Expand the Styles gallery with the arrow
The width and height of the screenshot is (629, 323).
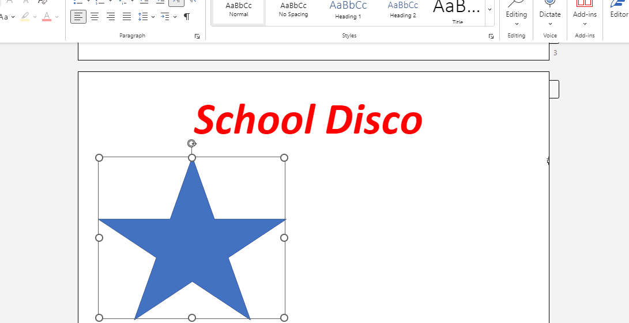pyautogui.click(x=489, y=9)
